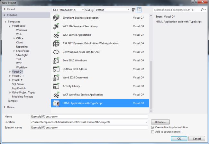This screenshot has width=209, height=144.
Task: Click the Word 2010 Document icon
Action: (x=56, y=77)
